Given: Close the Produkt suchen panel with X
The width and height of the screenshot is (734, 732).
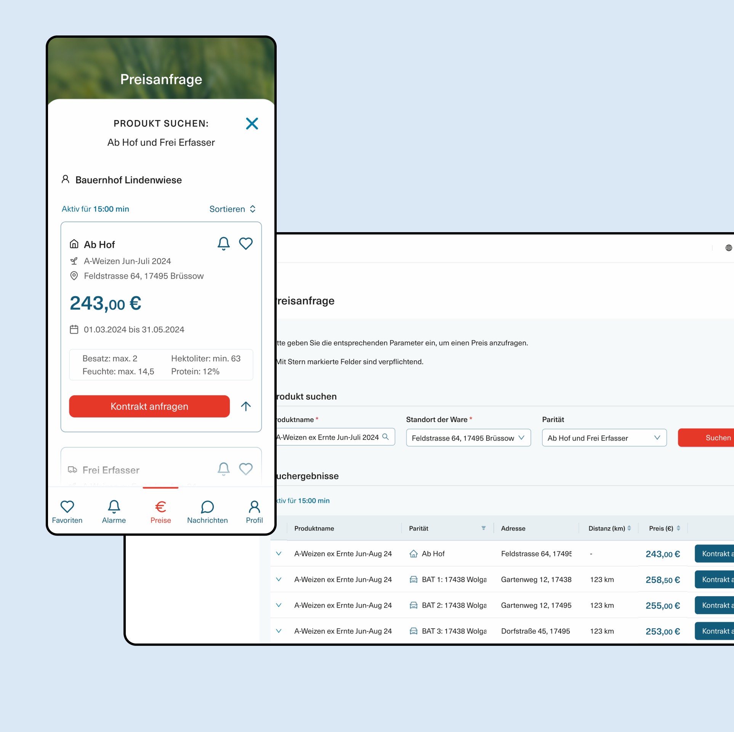Looking at the screenshot, I should click(x=252, y=124).
